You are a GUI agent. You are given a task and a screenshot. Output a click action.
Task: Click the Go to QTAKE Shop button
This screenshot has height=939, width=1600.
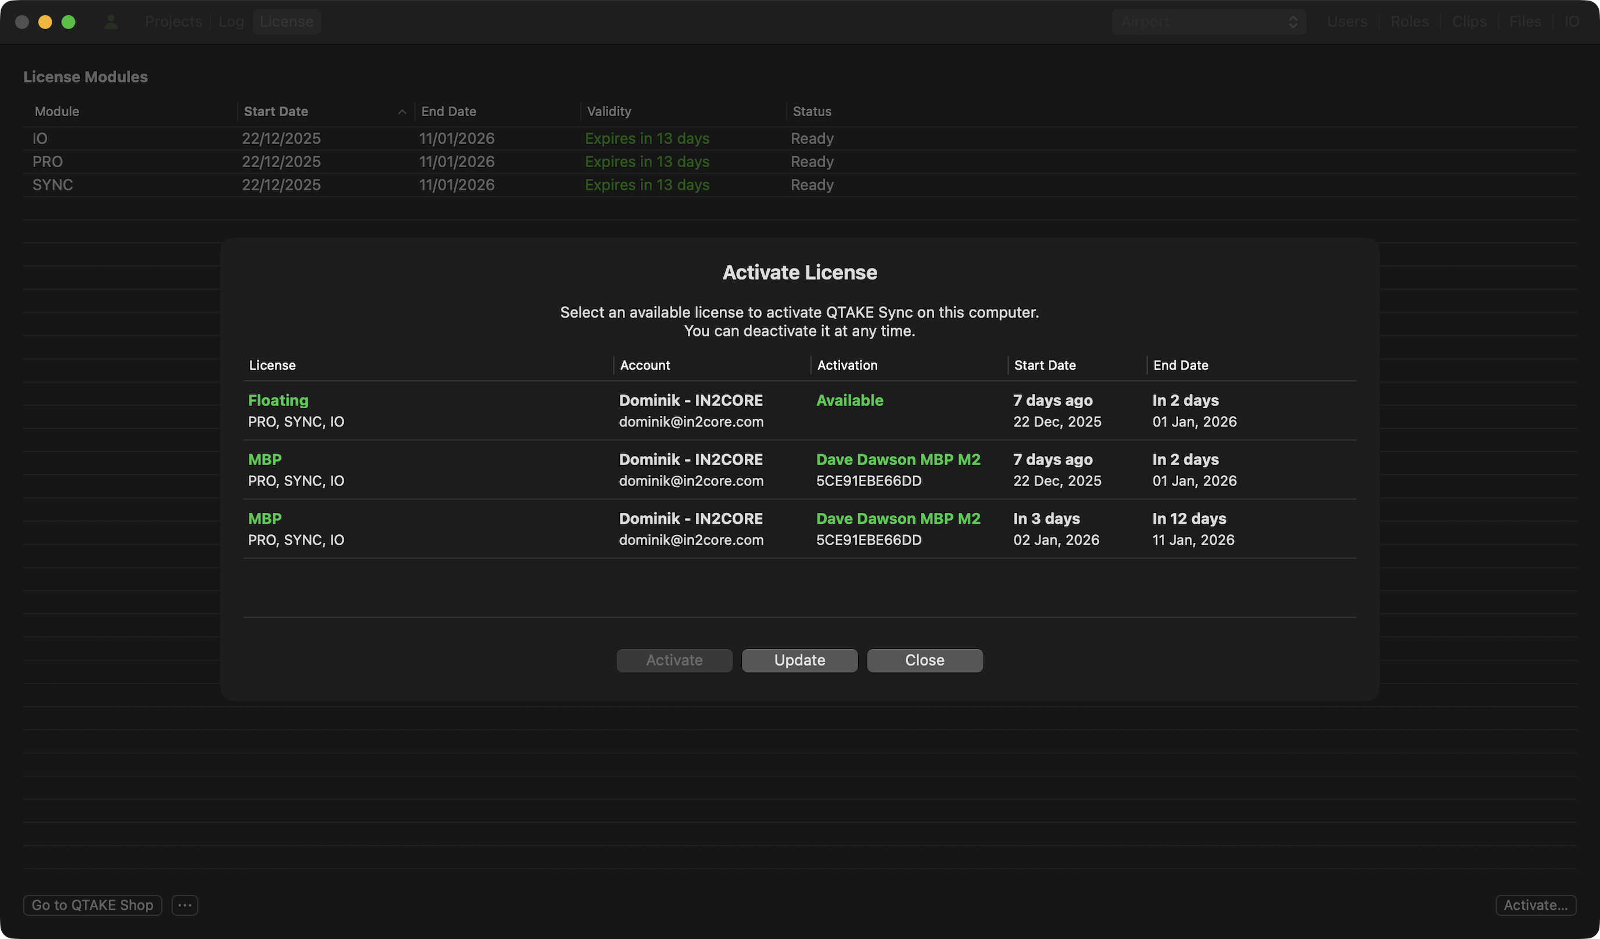click(93, 905)
